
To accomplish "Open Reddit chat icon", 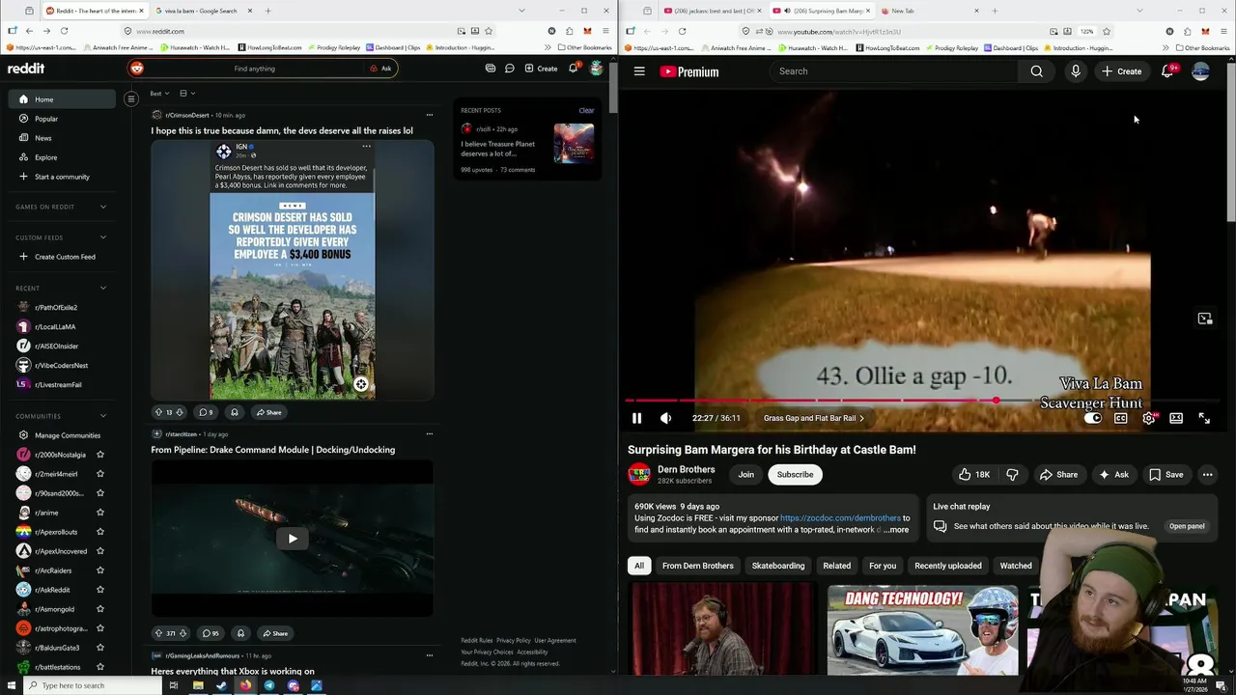I will [x=509, y=69].
